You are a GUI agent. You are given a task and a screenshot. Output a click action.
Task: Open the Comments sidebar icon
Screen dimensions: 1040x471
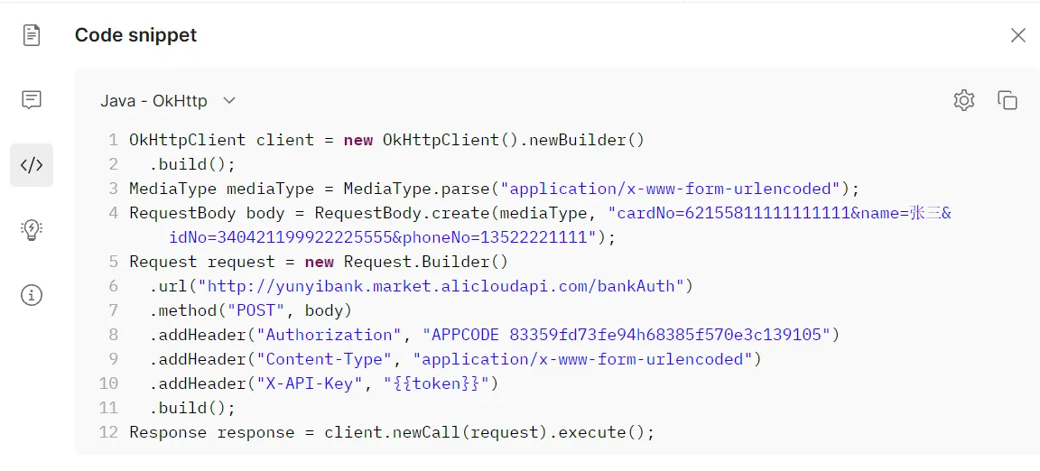tap(32, 100)
